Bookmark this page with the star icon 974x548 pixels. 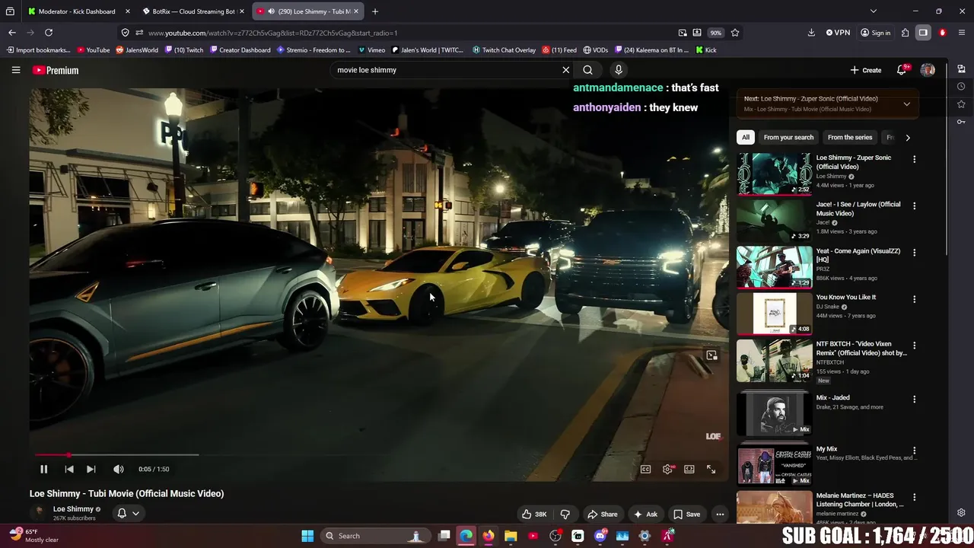(x=735, y=33)
